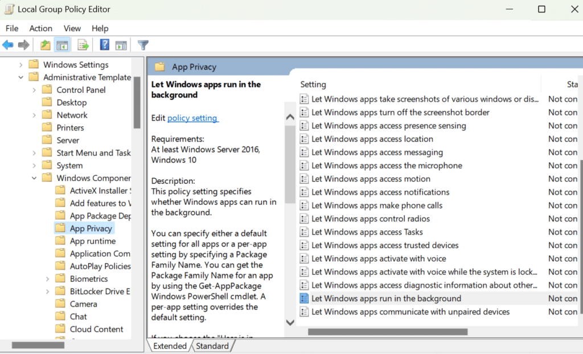Click the description pane scroll up arrow
Image resolution: width=583 pixels, height=354 pixels.
pos(290,117)
